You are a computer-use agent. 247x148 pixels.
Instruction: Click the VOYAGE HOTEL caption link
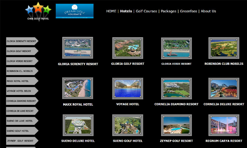(x=127, y=104)
